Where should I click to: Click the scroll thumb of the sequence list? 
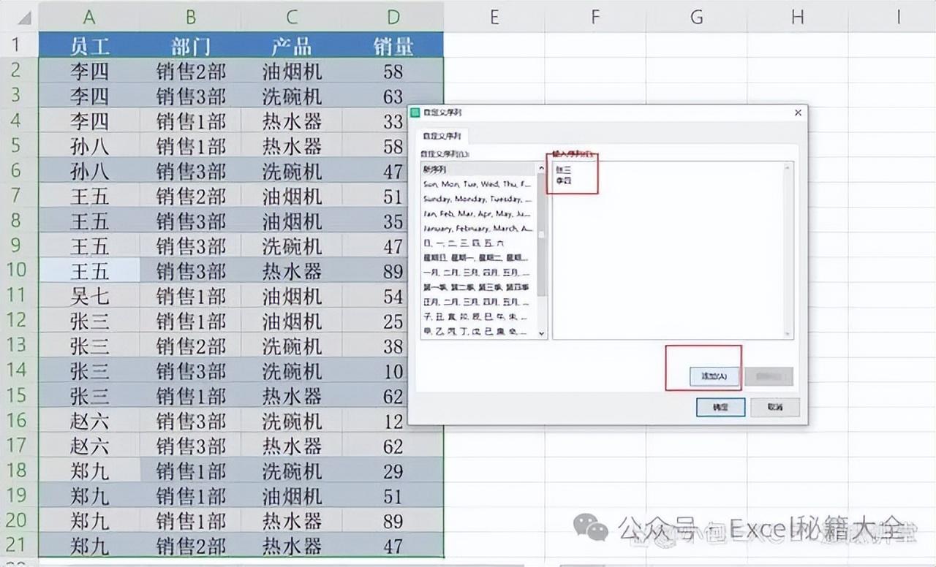(x=542, y=235)
